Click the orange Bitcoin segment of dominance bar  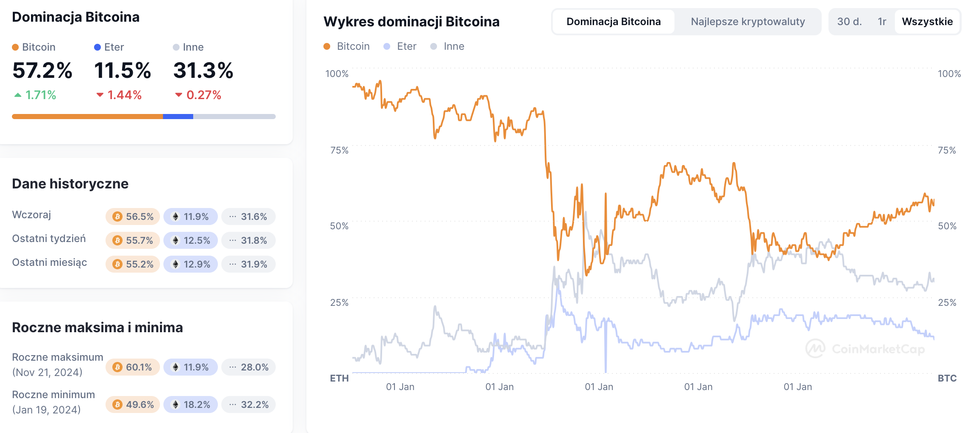click(87, 117)
